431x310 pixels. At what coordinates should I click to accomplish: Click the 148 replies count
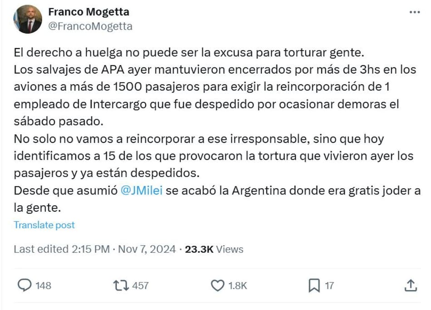point(43,286)
